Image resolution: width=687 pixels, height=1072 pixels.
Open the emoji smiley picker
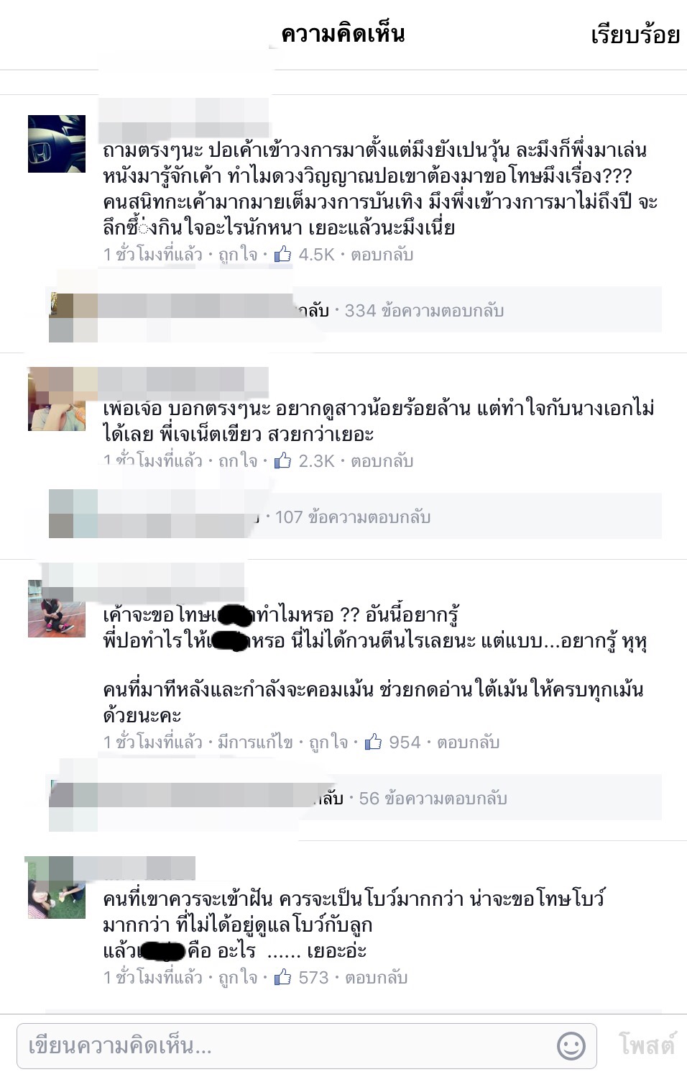[571, 1045]
